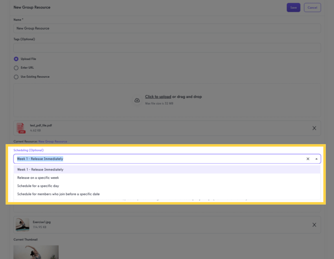Image resolution: width=334 pixels, height=259 pixels.
Task: Cancel the resource creation
Action: [x=312, y=7]
